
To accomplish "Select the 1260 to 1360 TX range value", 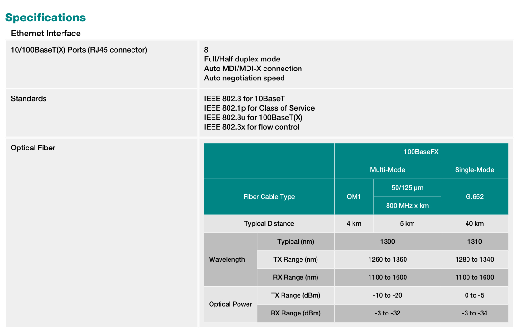I will click(x=387, y=259).
